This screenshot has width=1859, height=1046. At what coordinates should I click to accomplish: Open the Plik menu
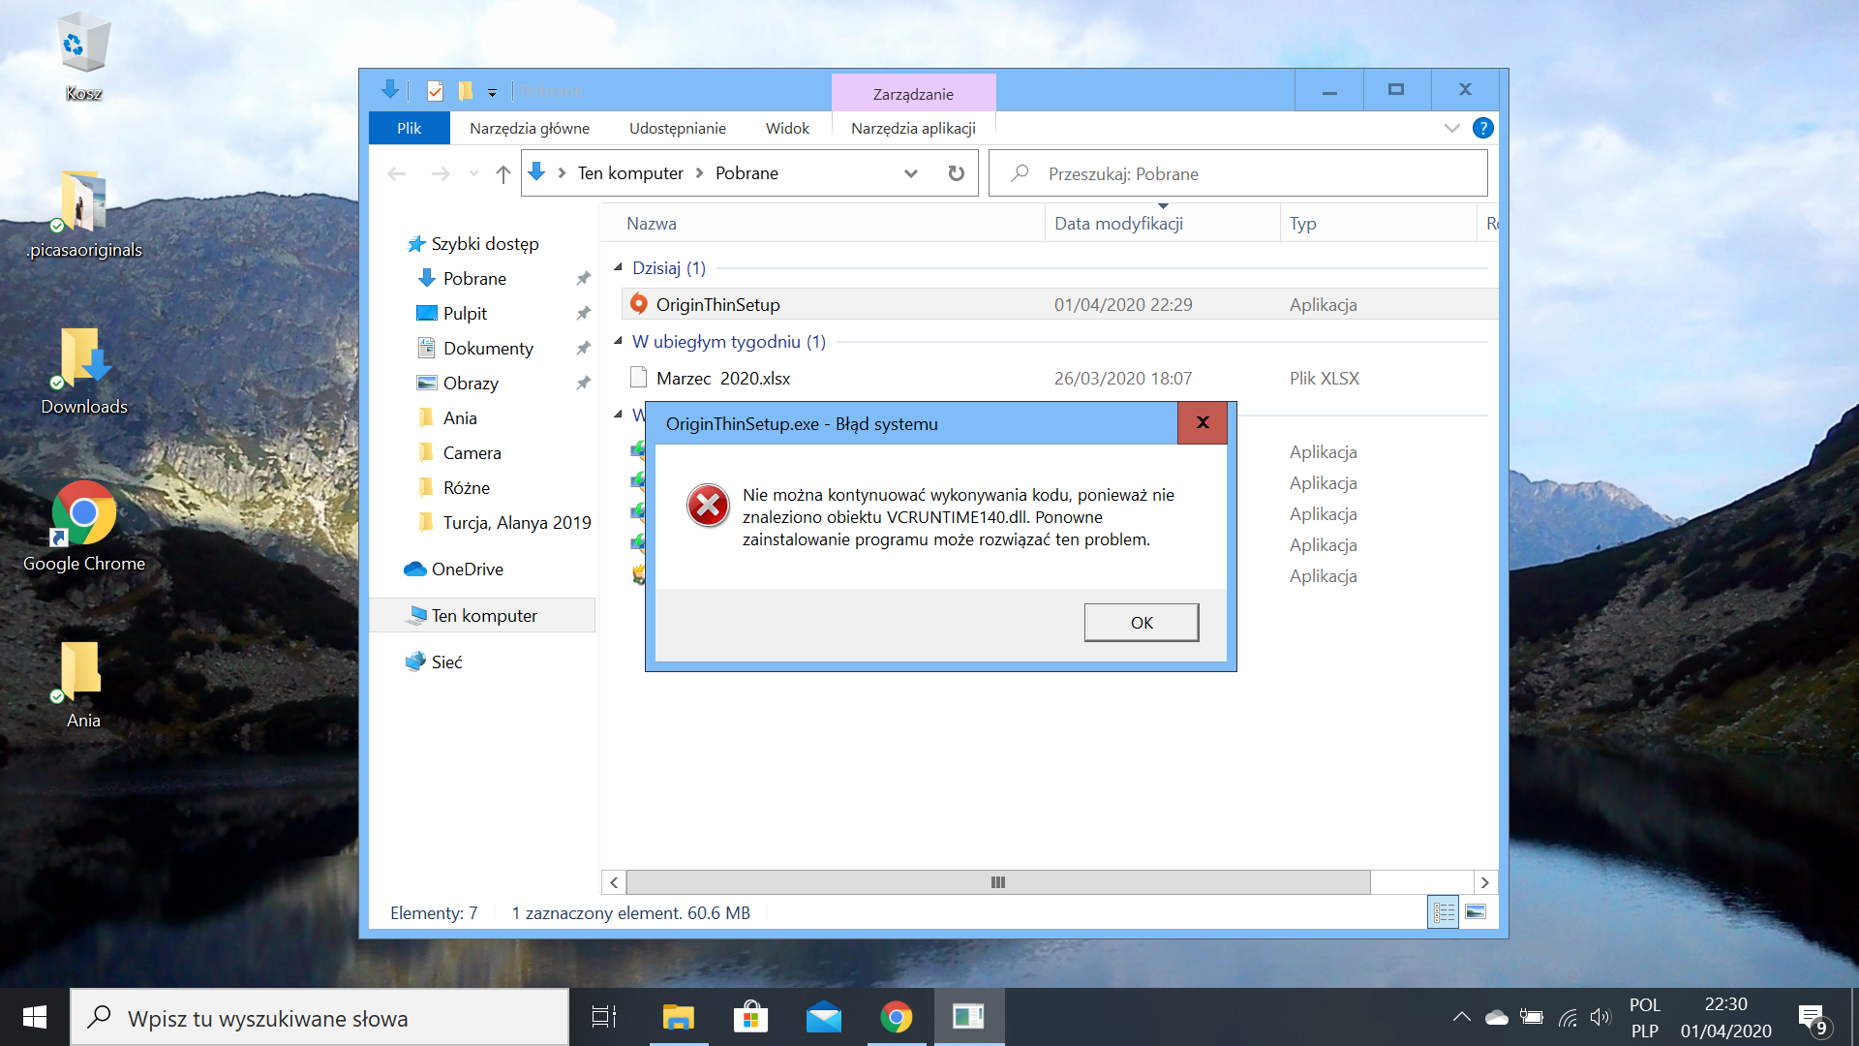coord(409,128)
